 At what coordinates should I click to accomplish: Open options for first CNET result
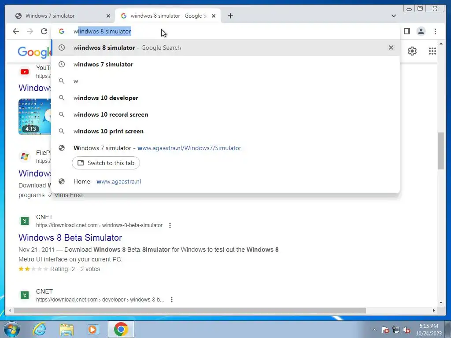[170, 225]
